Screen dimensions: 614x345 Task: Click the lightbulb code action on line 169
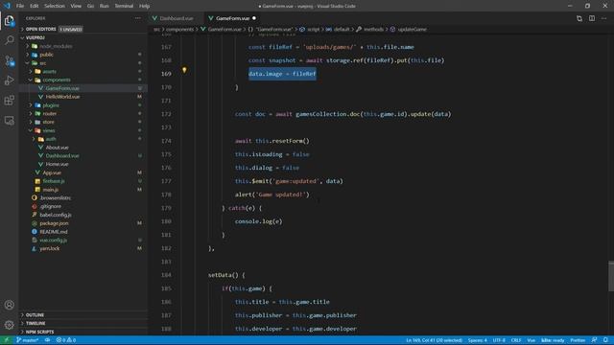(184, 70)
